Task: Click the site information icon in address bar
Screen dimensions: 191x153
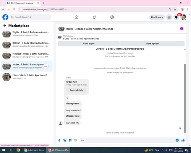Action: click(x=20, y=10)
